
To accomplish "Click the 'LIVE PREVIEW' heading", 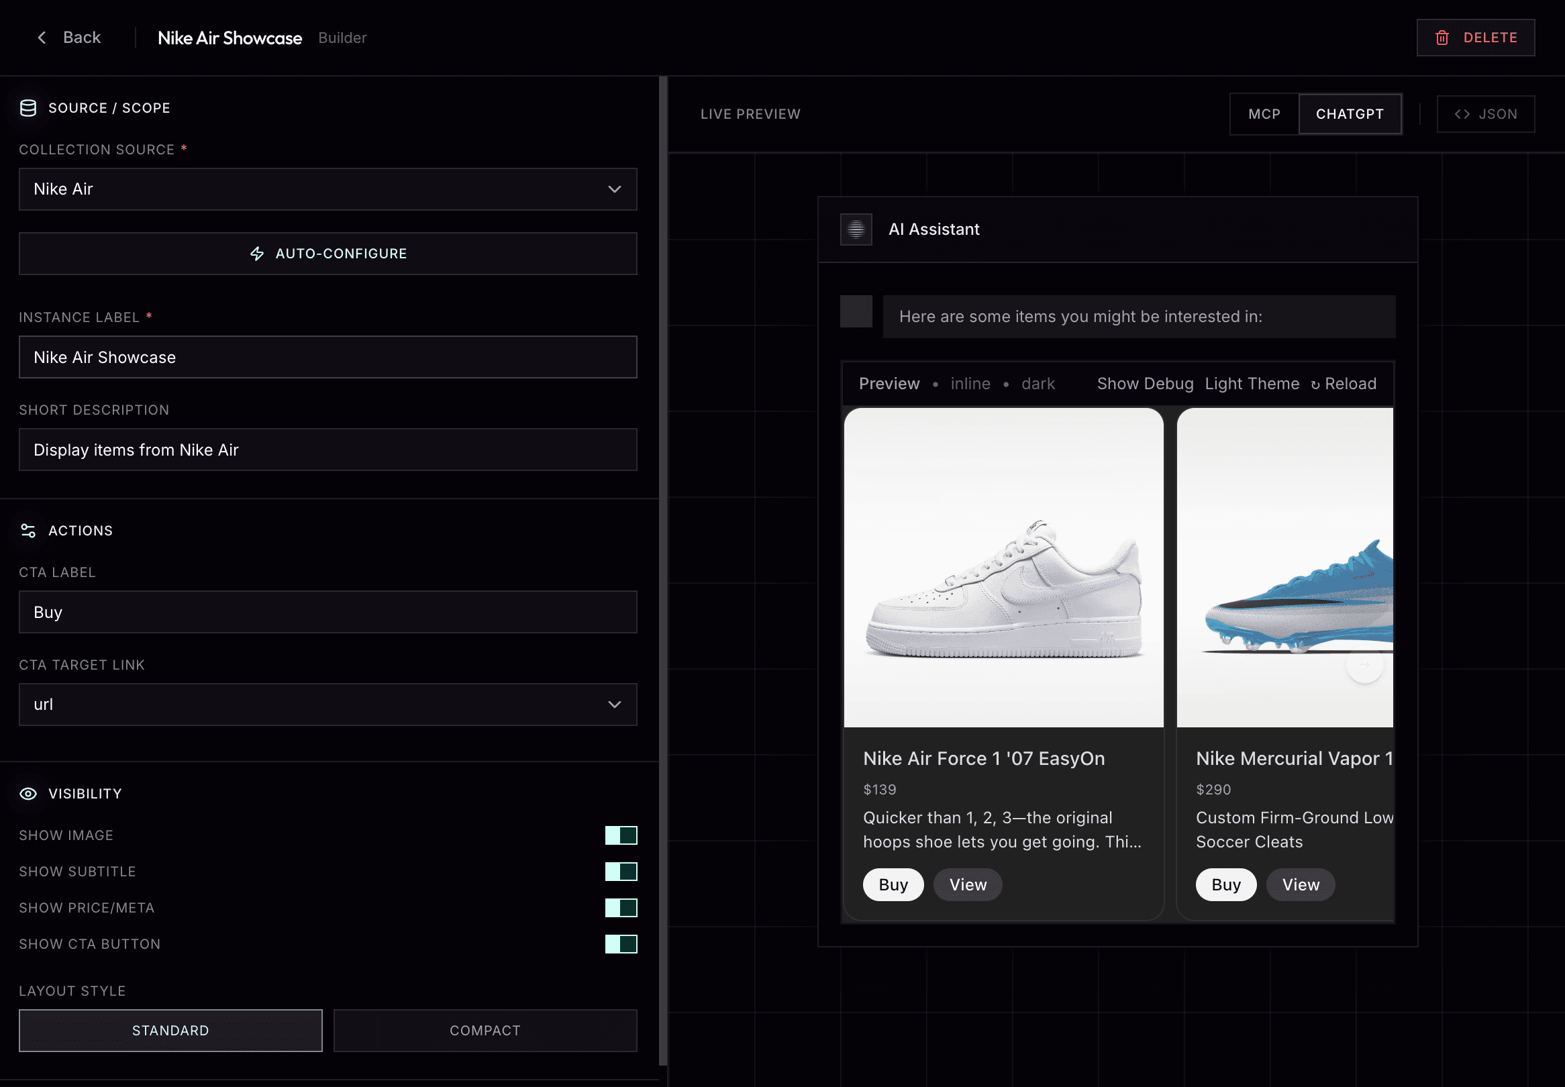I will [750, 114].
